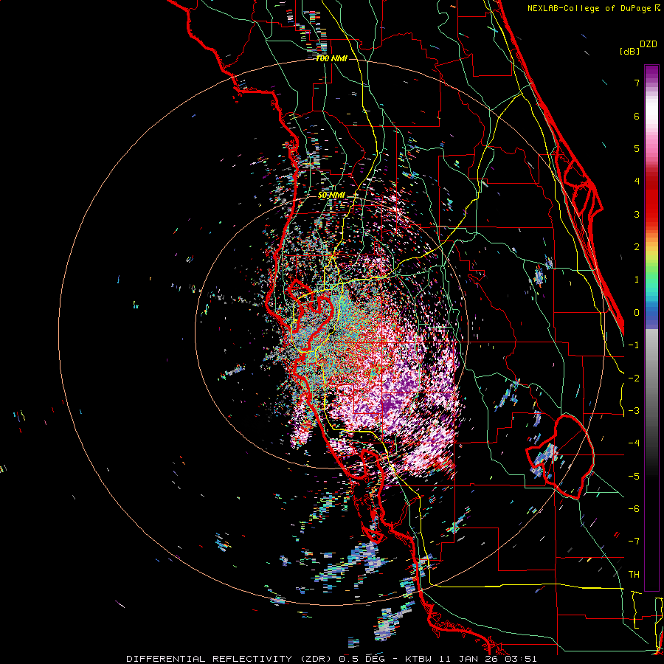The image size is (664, 664).
Task: Click the -7 scale label
Action: (634, 542)
